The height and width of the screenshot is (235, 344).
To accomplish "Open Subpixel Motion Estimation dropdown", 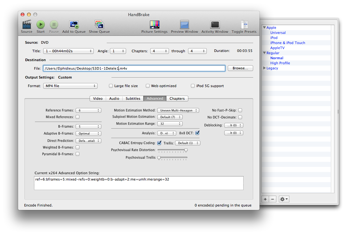I will coord(170,117).
